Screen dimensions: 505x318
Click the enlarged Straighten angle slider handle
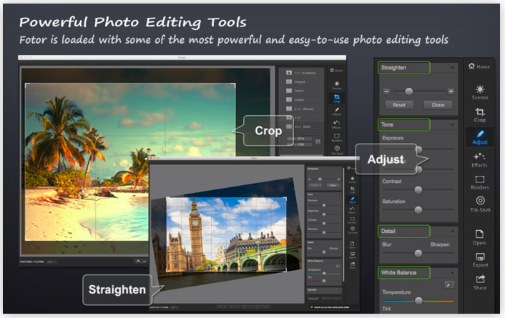point(409,91)
